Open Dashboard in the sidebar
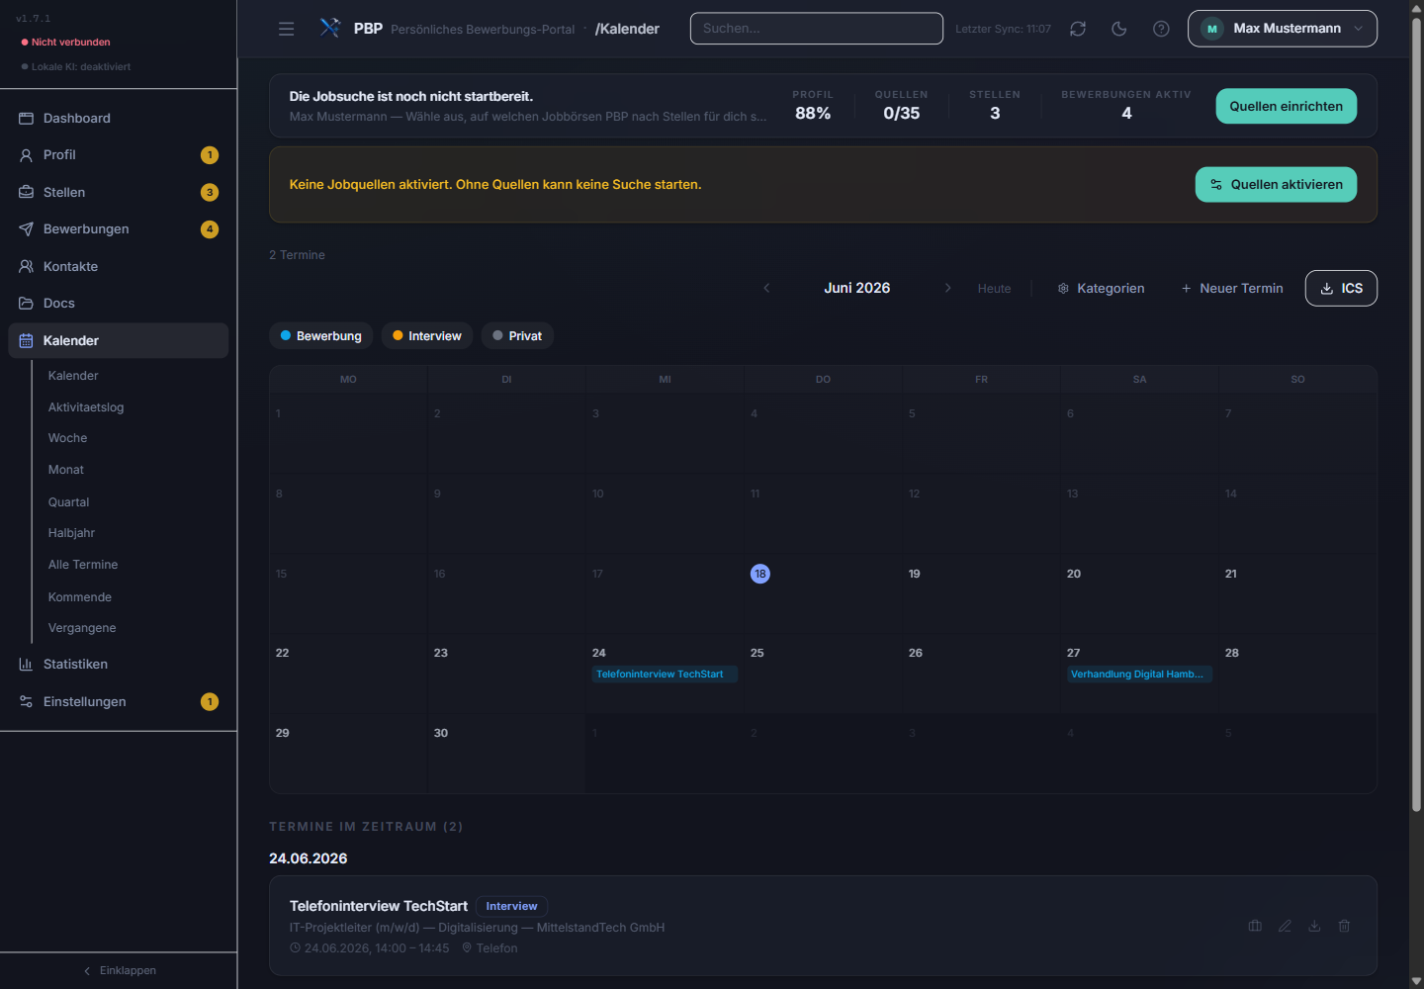 coord(119,118)
